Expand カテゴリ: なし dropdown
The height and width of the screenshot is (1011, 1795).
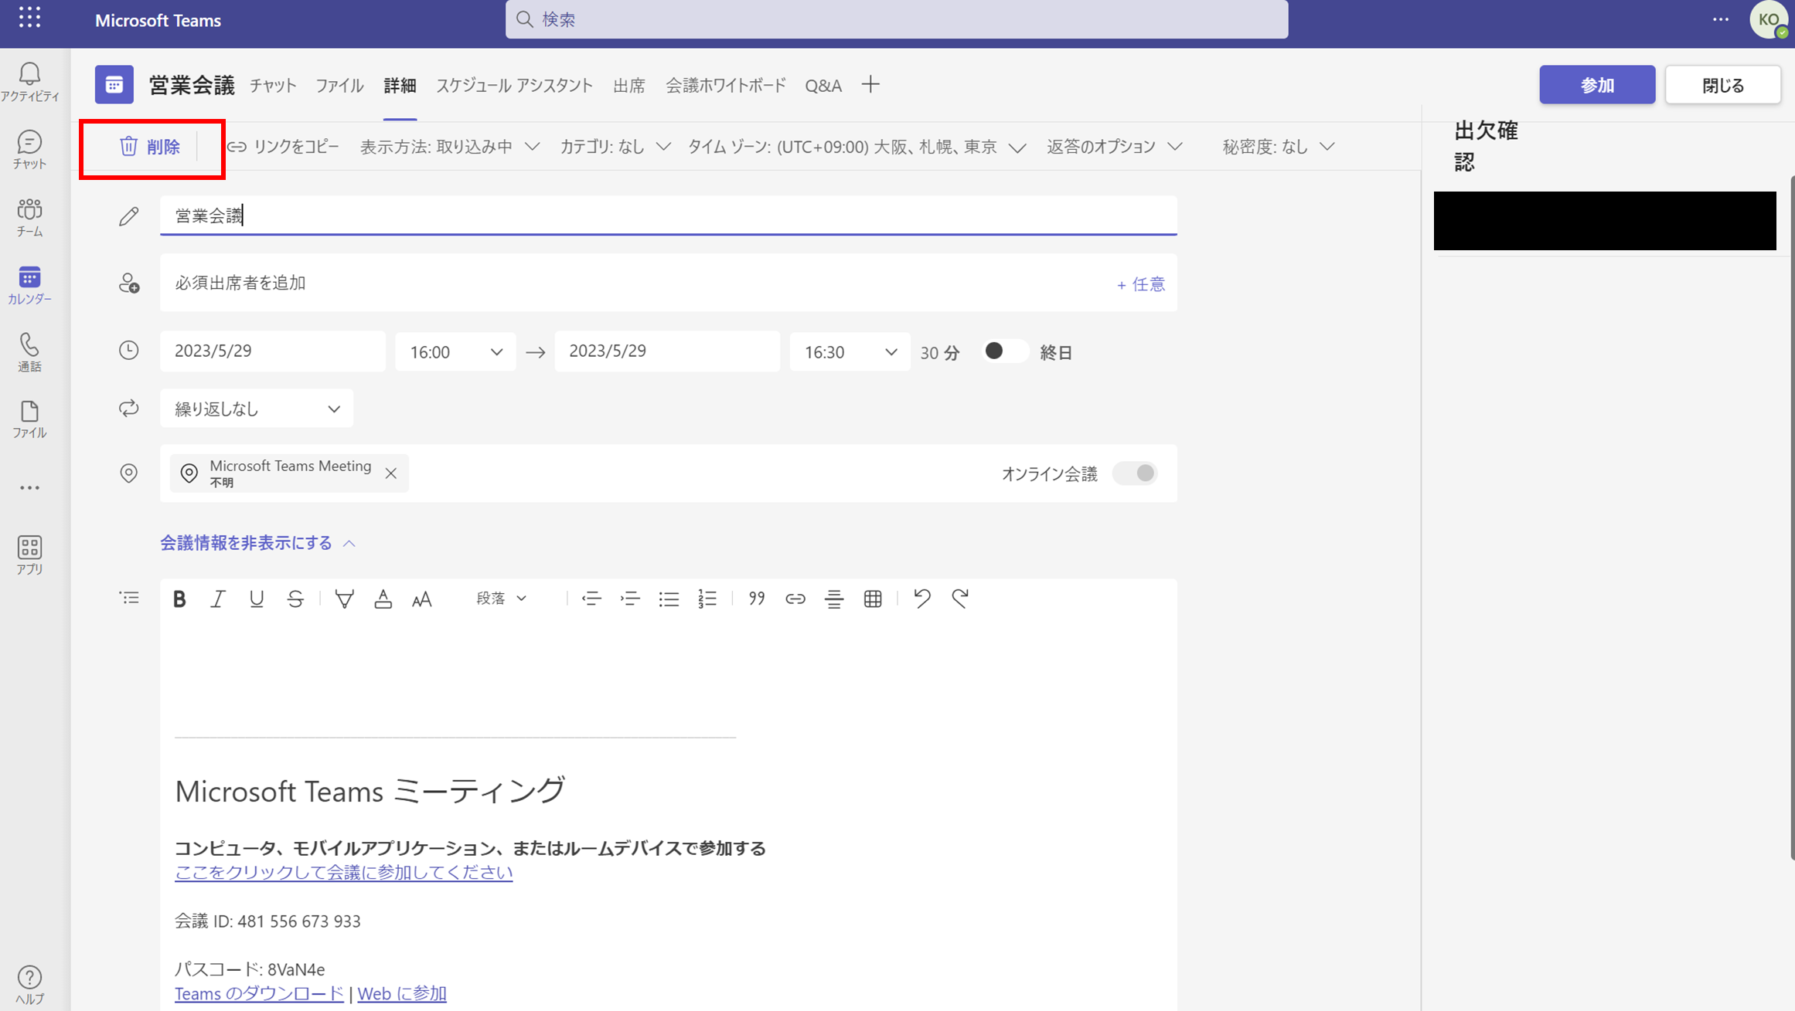point(615,147)
